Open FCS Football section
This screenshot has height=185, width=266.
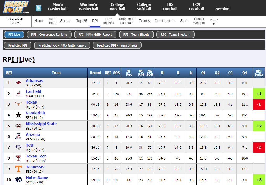click(197, 7)
